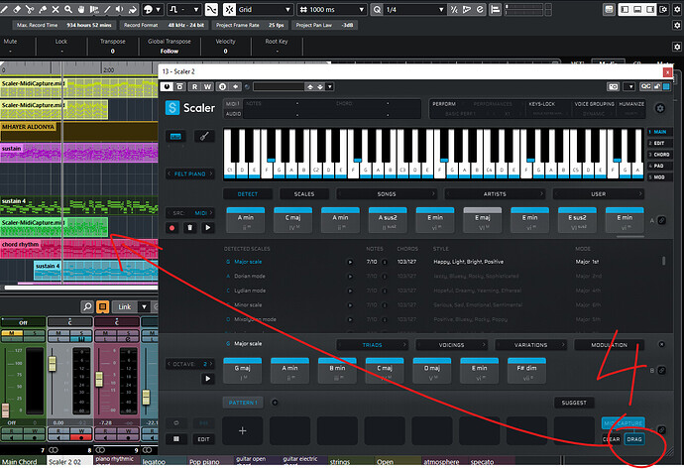Select the PATTERN 1 tab
Image resolution: width=684 pixels, height=469 pixels.
[x=243, y=403]
